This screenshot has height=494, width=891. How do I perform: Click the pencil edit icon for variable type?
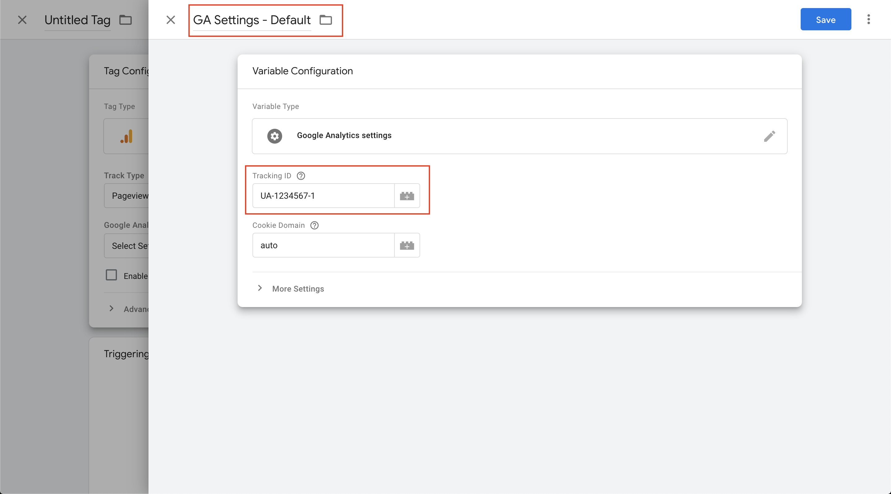point(769,136)
